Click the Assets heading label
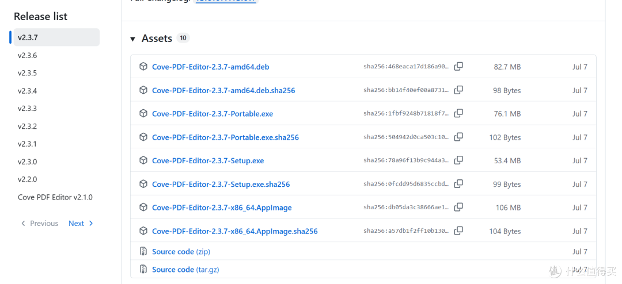Image resolution: width=622 pixels, height=284 pixels. coord(157,39)
